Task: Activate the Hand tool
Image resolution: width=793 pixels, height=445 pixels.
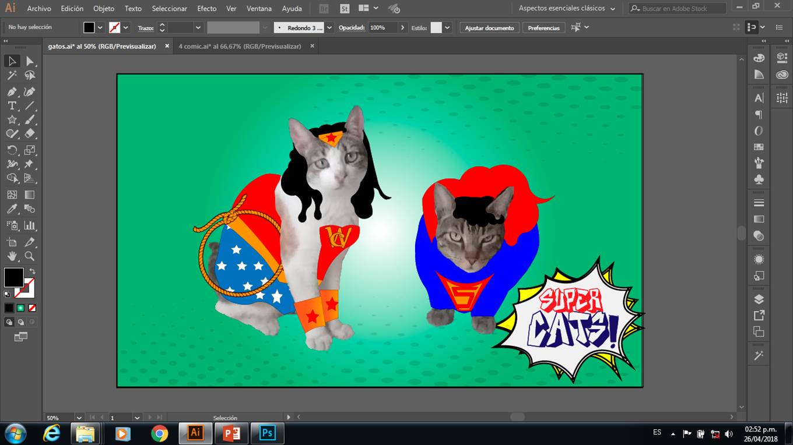Action: (x=12, y=256)
